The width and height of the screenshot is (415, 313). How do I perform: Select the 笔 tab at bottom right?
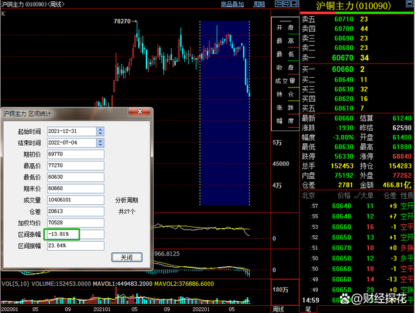click(308, 309)
